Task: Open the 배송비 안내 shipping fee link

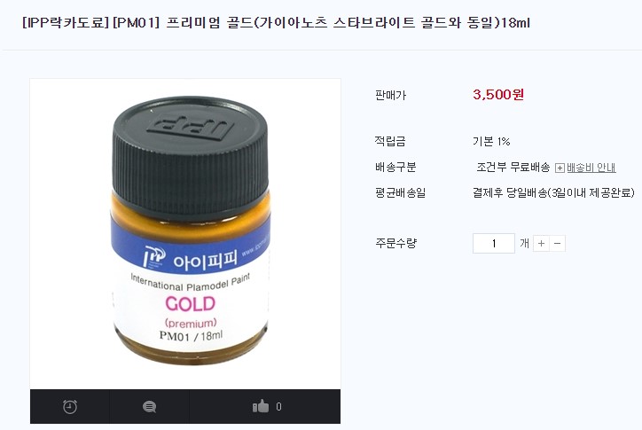Action: (x=591, y=168)
